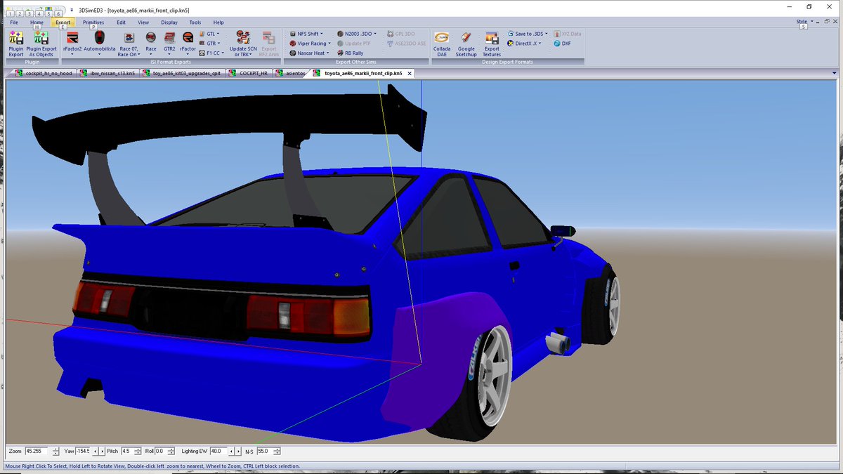The image size is (843, 474).
Task: Switch to the Primitives ribbon tab
Action: click(93, 22)
